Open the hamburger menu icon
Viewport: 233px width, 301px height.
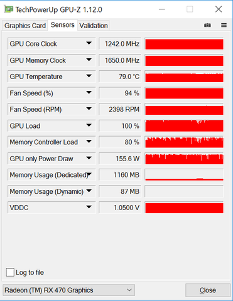click(224, 25)
